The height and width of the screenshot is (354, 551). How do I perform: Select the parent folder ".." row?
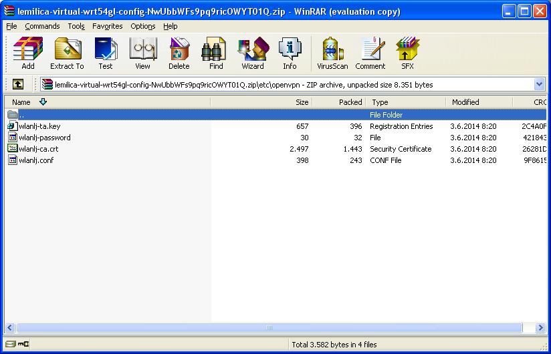(x=21, y=115)
